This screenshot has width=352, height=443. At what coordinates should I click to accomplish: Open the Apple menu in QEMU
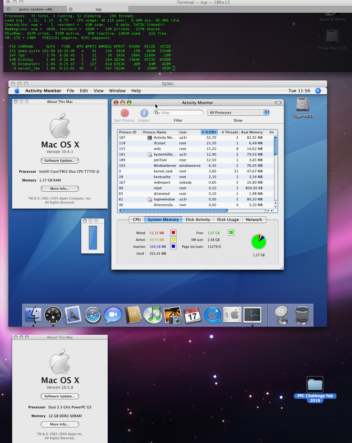click(x=17, y=91)
